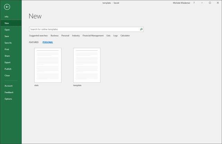Click the Michele Wiedemer account name
This screenshot has width=222, height=144.
pos(181,3)
